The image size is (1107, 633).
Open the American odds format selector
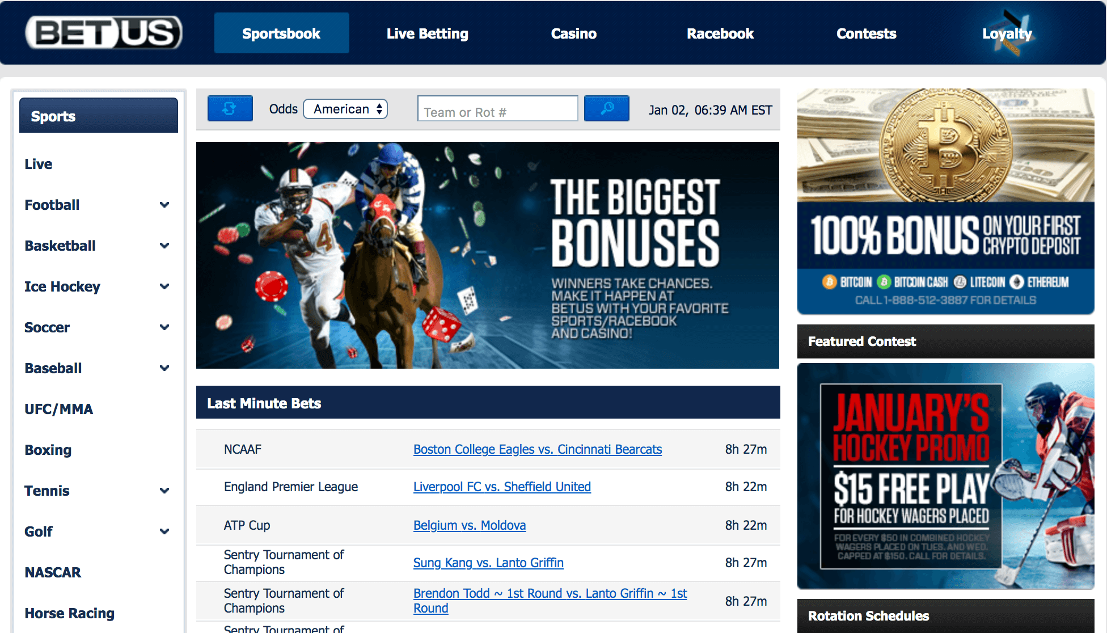(x=345, y=108)
